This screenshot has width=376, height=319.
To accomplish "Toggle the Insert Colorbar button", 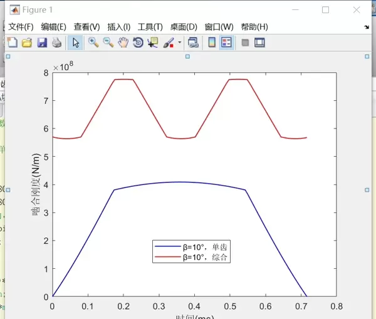I will (212, 43).
